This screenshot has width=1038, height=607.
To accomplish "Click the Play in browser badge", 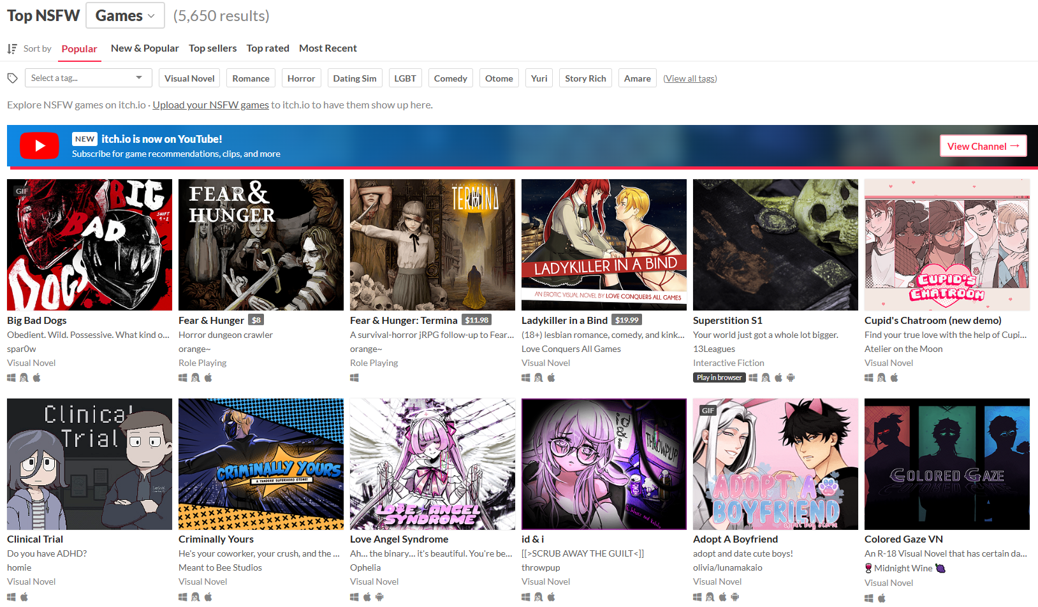I will (x=719, y=377).
